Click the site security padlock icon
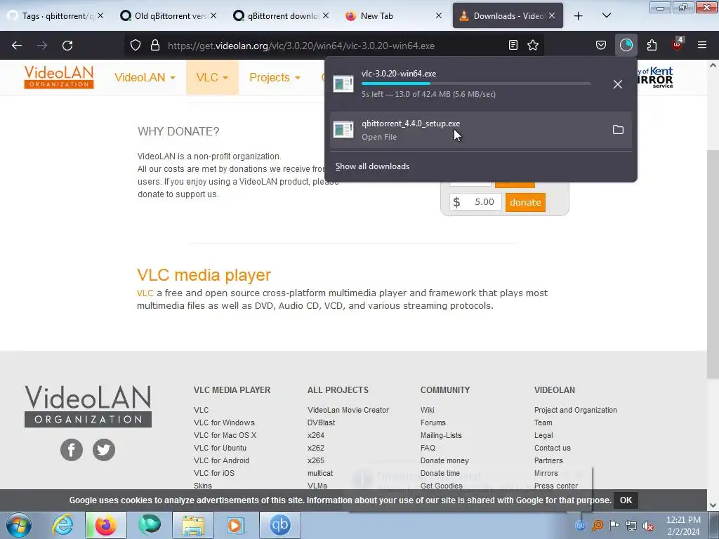The width and height of the screenshot is (719, 539). [x=155, y=46]
